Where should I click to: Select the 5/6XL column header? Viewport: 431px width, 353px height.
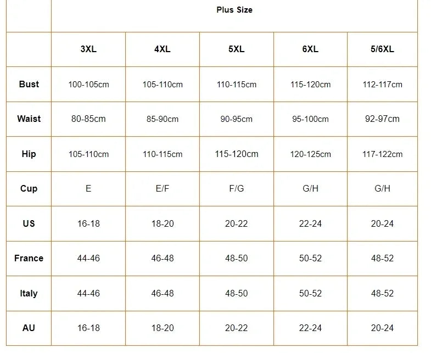point(382,49)
